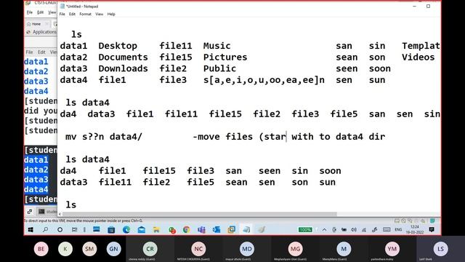Image resolution: width=465 pixels, height=262 pixels.
Task: Click the ENG language indicator
Action: pyautogui.click(x=398, y=230)
